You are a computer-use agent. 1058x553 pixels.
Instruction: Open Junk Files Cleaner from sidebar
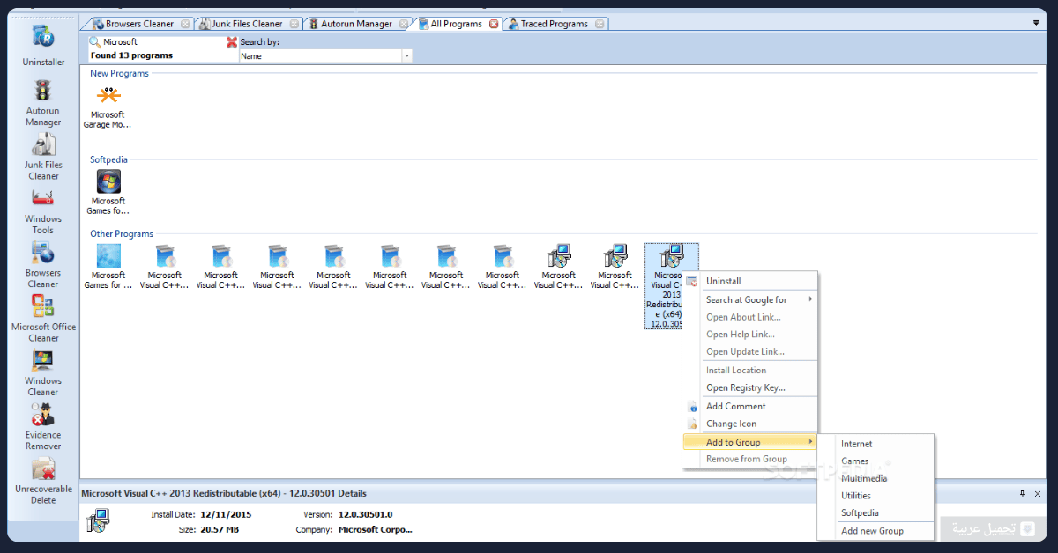coord(43,157)
